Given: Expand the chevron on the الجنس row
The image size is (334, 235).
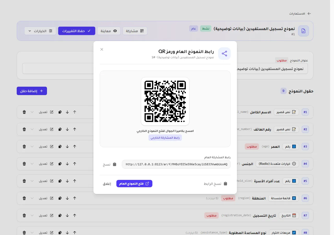Looking at the screenshot, I should pyautogui.click(x=32, y=164).
